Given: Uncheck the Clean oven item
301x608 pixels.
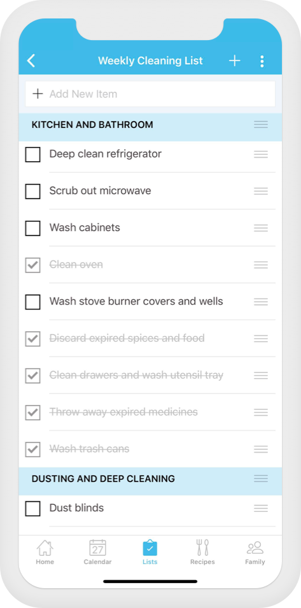Looking at the screenshot, I should (x=32, y=265).
